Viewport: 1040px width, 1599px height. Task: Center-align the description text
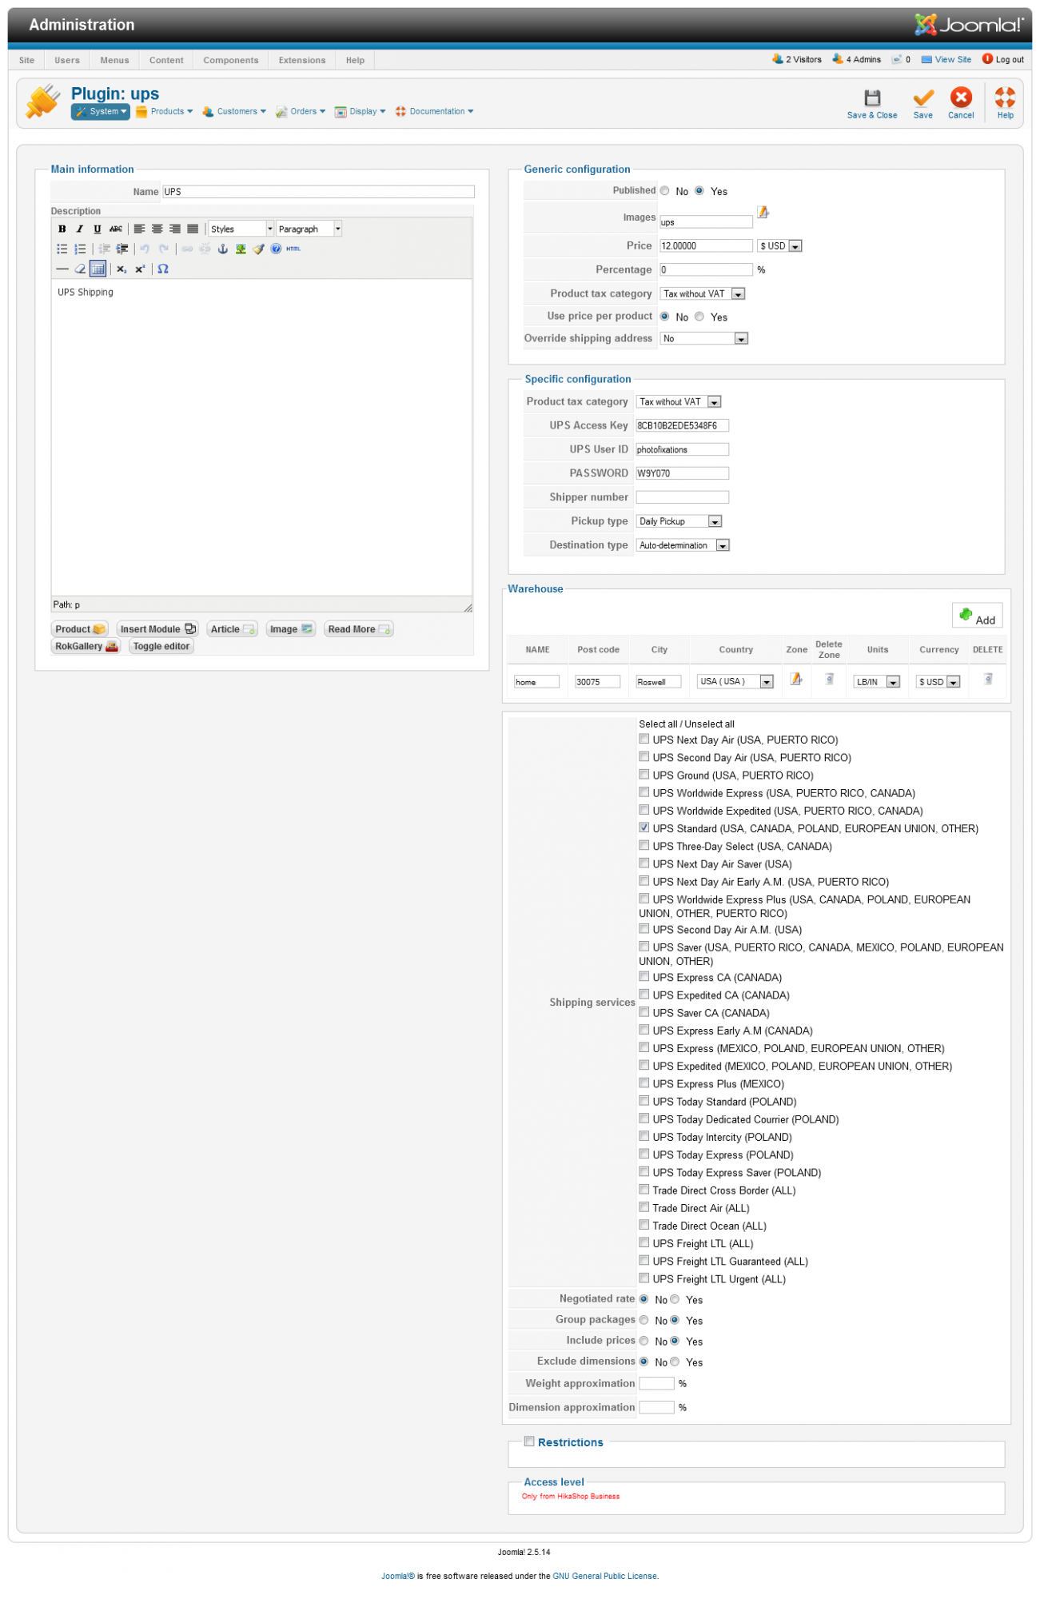(x=157, y=229)
